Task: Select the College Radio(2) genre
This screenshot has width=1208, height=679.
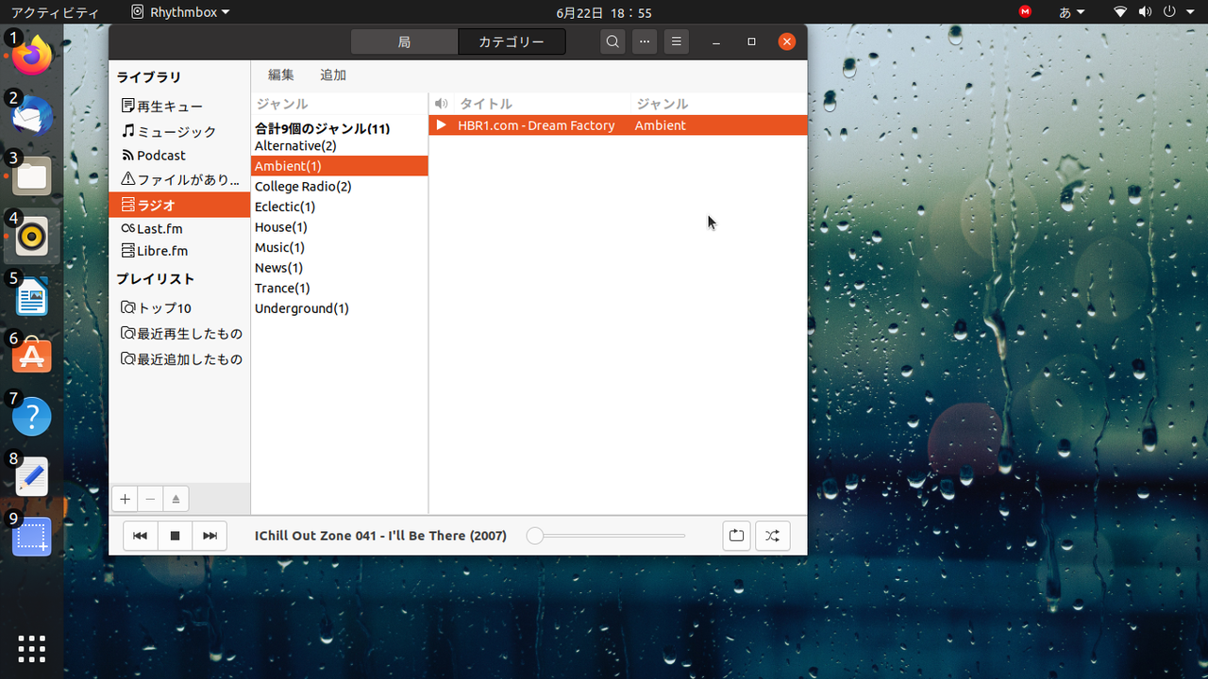Action: (x=340, y=187)
